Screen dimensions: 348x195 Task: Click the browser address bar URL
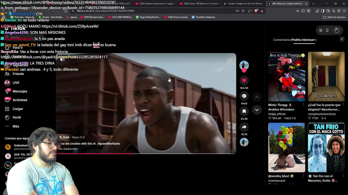pos(105,11)
